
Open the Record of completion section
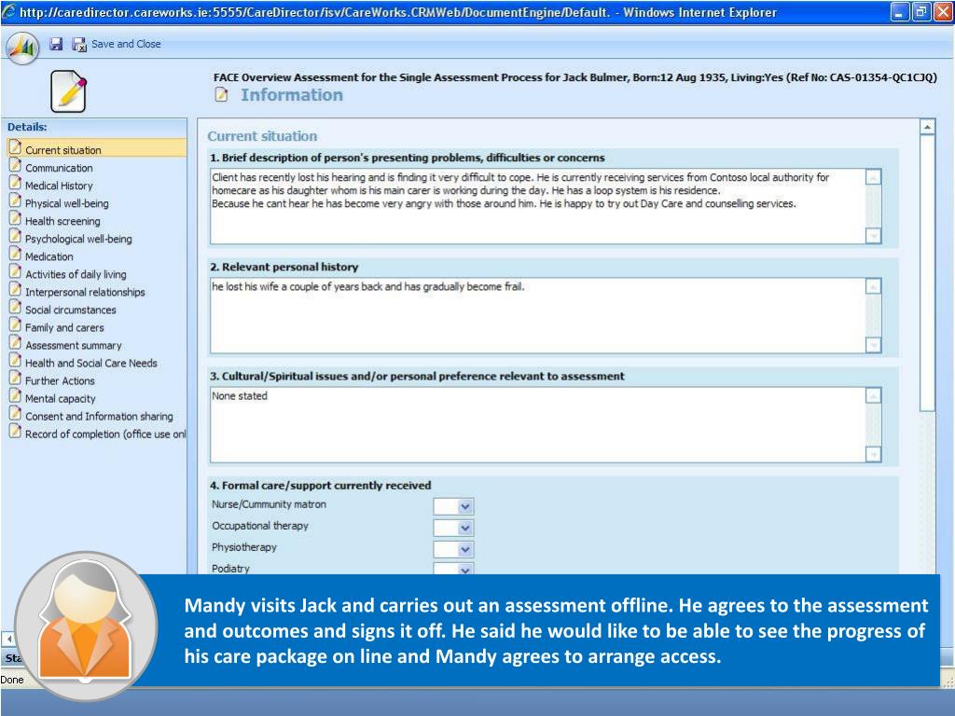point(105,434)
